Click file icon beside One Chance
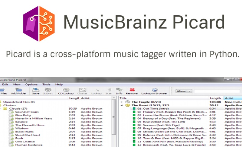242x147 pixels. click(x=11, y=142)
